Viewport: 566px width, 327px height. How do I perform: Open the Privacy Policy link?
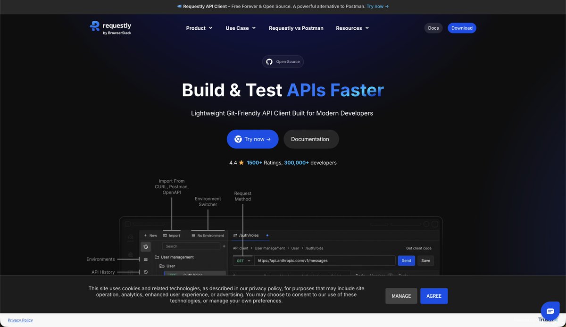[20, 320]
